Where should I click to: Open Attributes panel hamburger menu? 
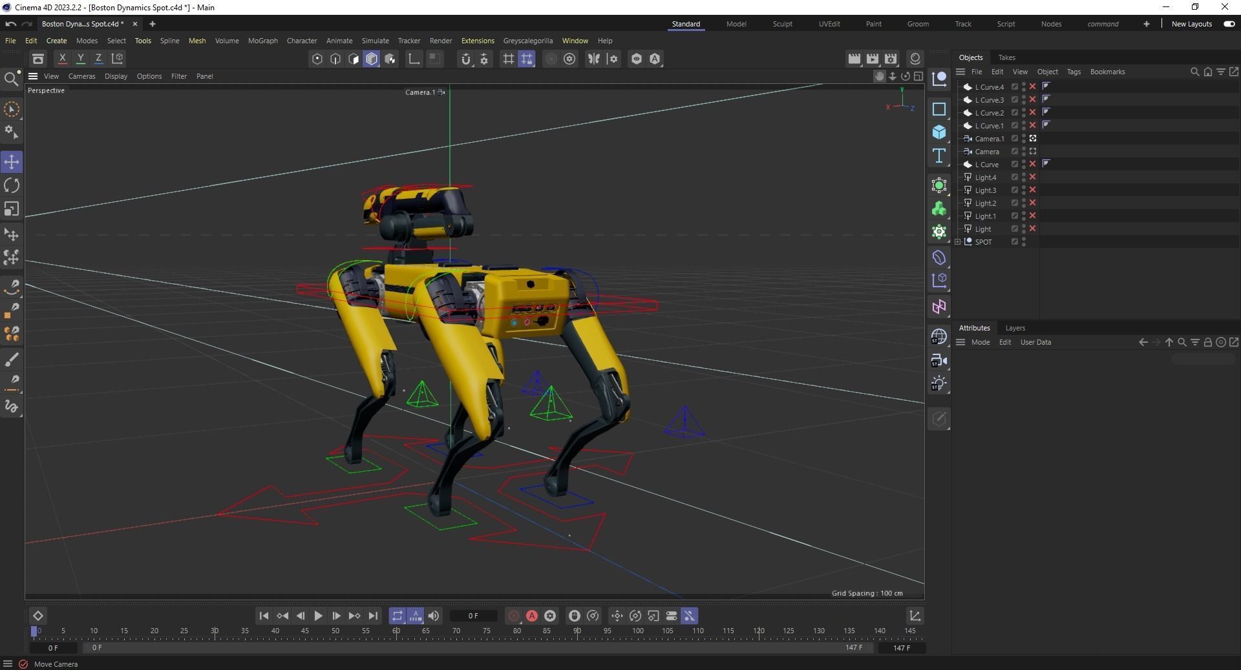coord(960,342)
